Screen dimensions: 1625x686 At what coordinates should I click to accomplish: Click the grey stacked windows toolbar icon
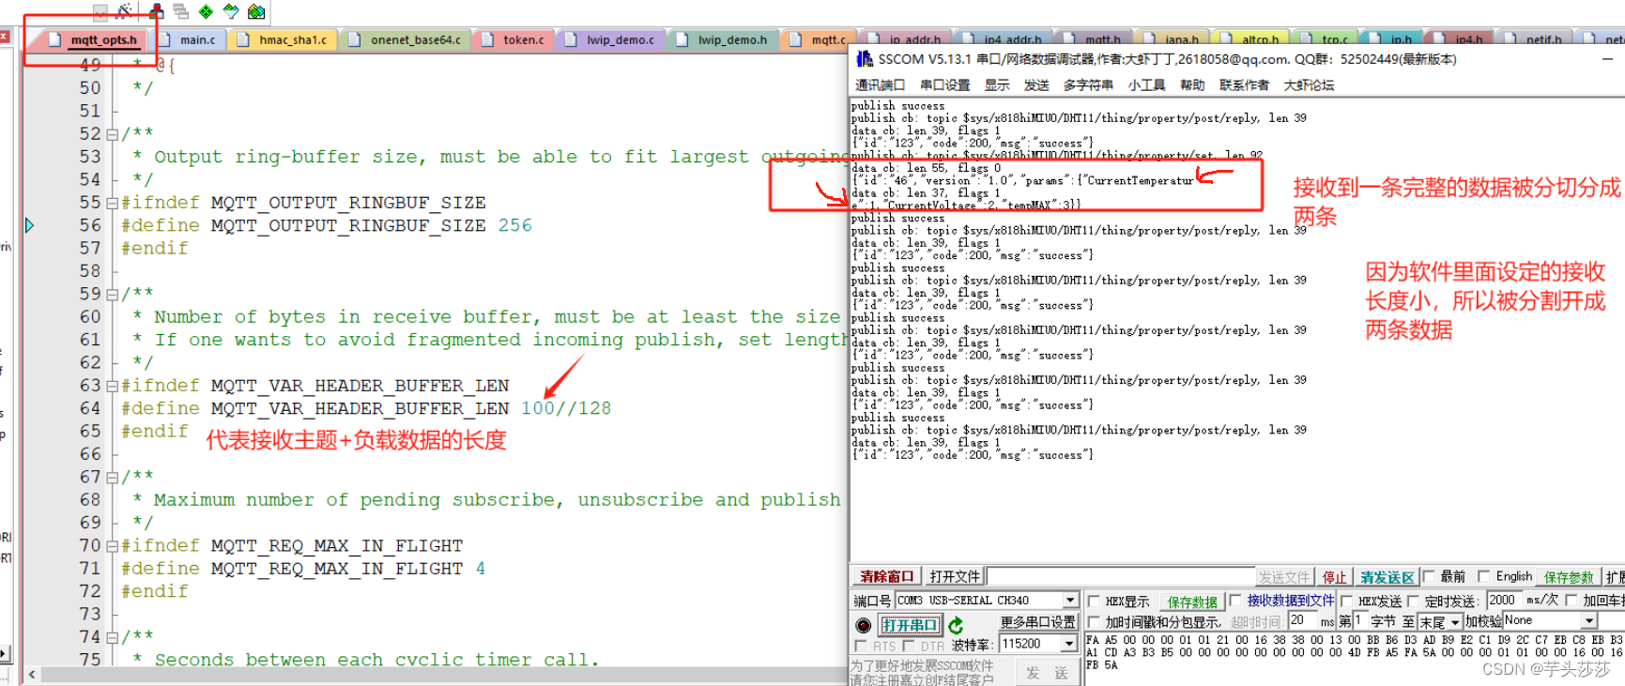181,11
